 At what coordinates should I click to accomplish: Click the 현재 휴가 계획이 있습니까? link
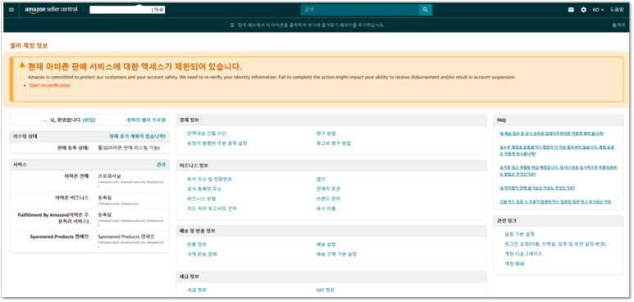[x=138, y=137]
